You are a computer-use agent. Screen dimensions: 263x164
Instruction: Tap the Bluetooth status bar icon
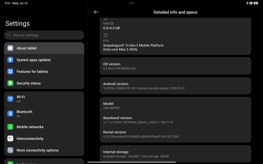[247, 3]
